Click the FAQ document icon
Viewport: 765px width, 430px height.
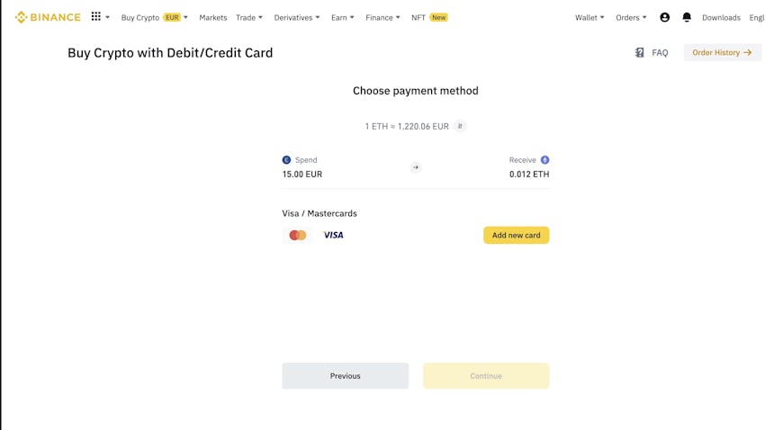click(x=640, y=53)
